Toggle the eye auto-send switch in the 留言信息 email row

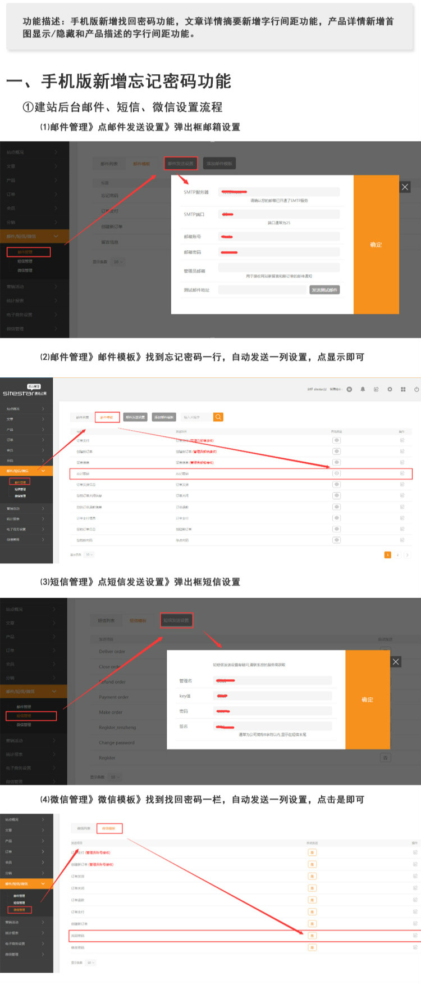tap(336, 462)
